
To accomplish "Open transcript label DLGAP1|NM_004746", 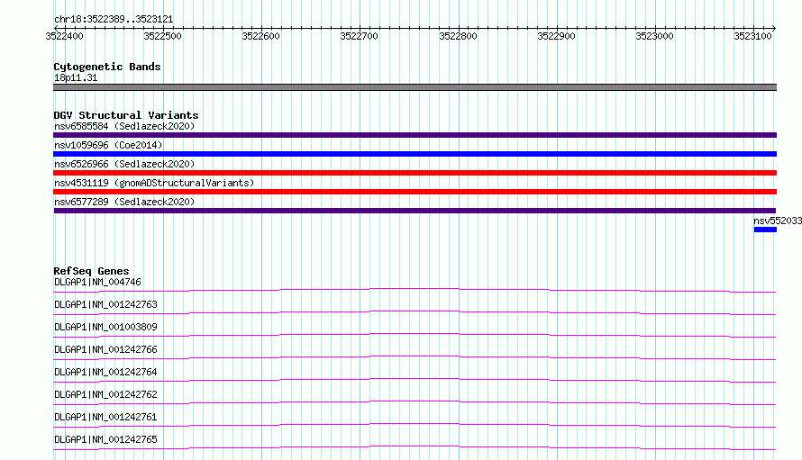I will [x=97, y=282].
